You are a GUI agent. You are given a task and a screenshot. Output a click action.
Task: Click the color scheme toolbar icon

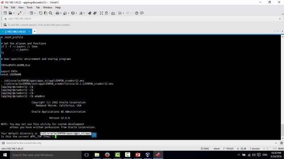pyautogui.click(x=65, y=13)
